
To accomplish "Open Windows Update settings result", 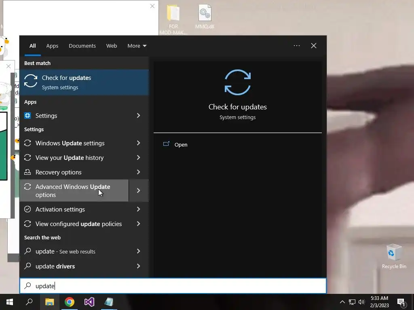I will [x=74, y=143].
